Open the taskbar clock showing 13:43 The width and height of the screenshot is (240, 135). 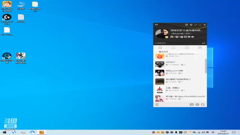point(223,132)
